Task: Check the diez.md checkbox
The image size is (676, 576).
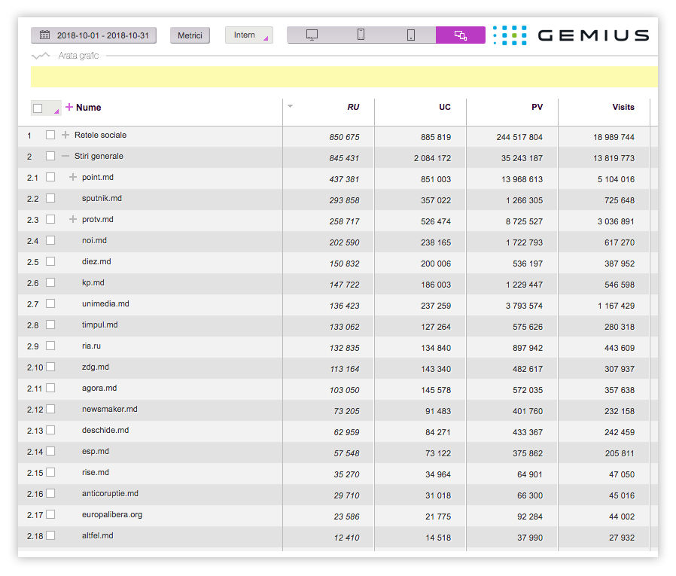Action: tap(50, 262)
